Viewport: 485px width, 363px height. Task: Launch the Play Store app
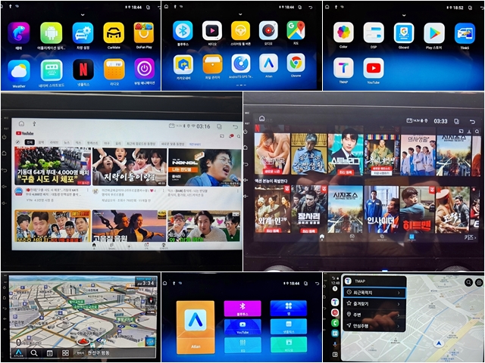coord(434,33)
